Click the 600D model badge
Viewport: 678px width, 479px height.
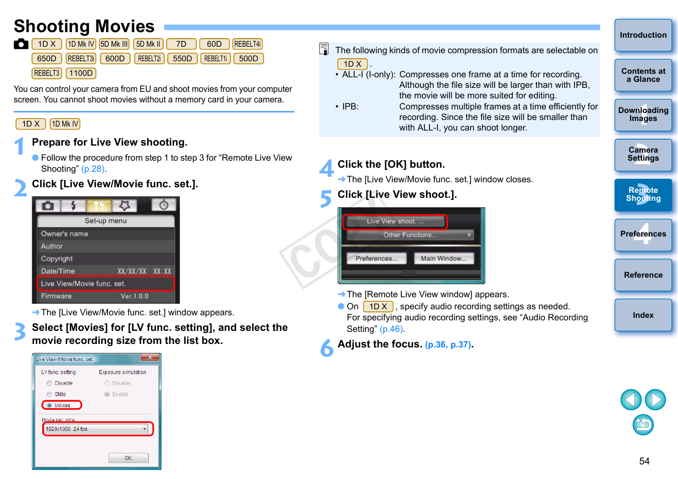(115, 59)
